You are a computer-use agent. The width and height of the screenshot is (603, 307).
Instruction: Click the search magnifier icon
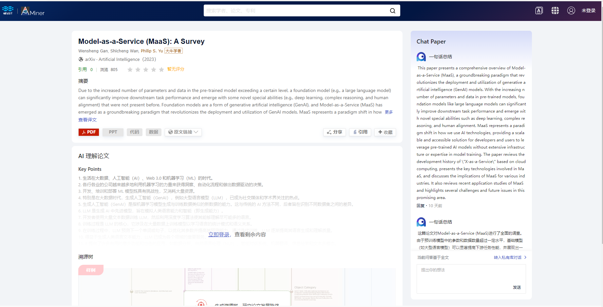click(x=392, y=11)
